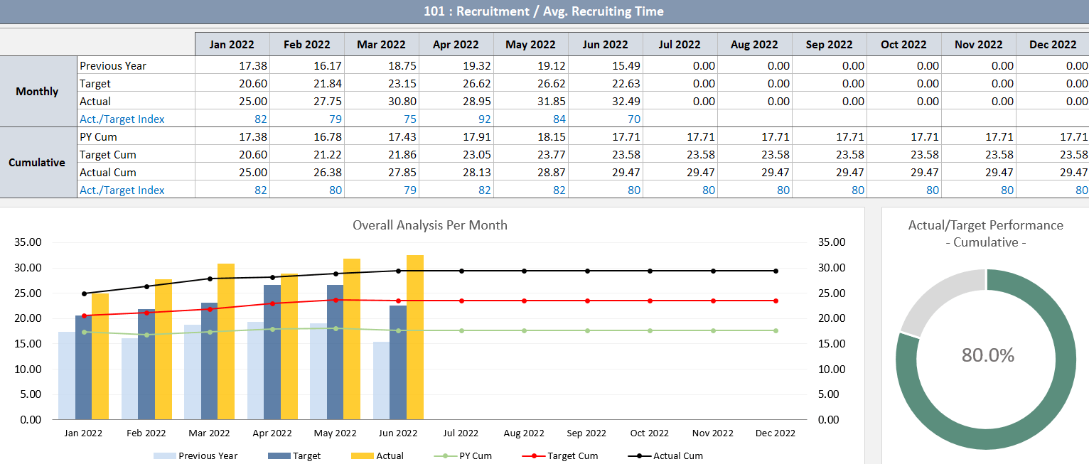Click the Overall Analysis Per Month chart title
The height and width of the screenshot is (464, 1089).
click(431, 225)
